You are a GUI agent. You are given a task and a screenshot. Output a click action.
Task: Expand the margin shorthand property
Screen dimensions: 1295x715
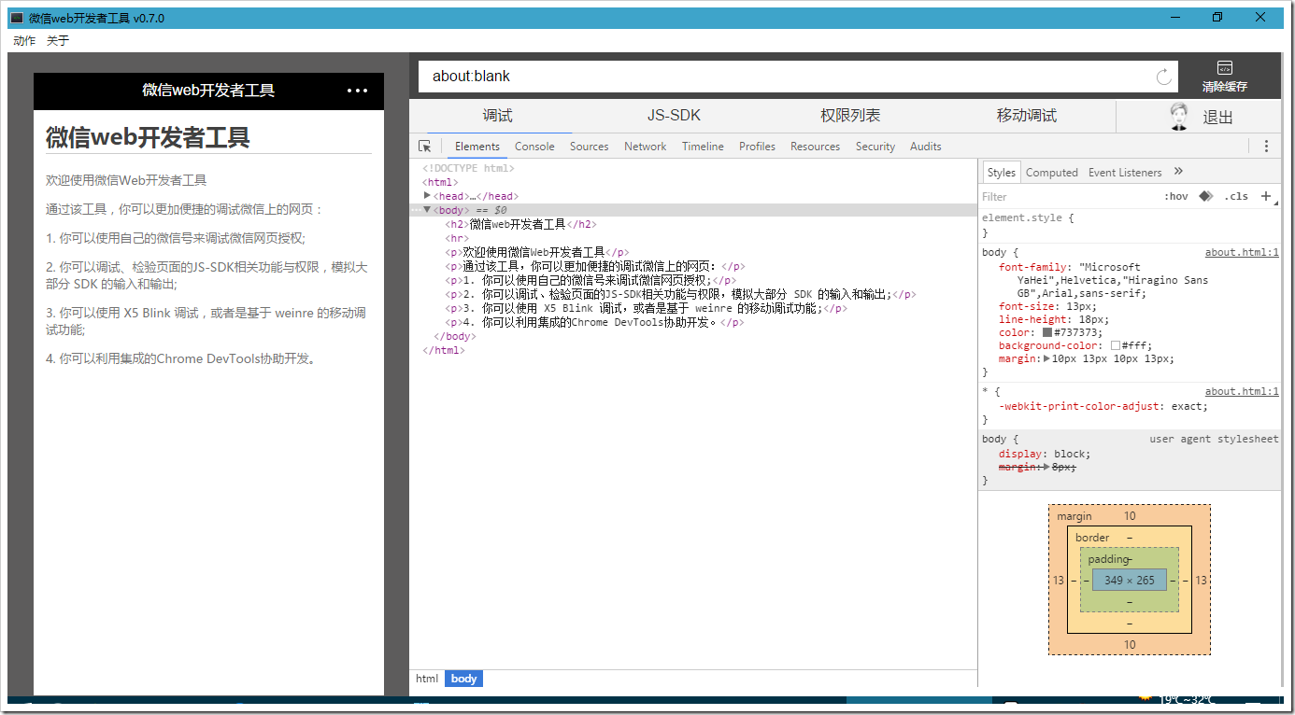[1047, 358]
